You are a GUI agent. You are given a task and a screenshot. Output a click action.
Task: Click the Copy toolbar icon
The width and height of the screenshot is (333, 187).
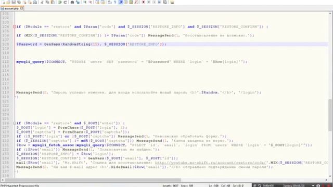coord(47,2)
